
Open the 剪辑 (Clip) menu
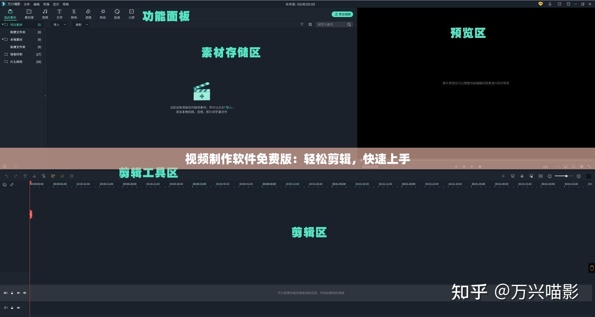click(46, 4)
